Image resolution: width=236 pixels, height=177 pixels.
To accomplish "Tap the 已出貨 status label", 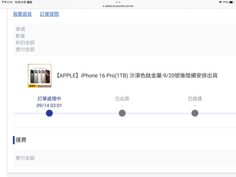I will tap(122, 99).
